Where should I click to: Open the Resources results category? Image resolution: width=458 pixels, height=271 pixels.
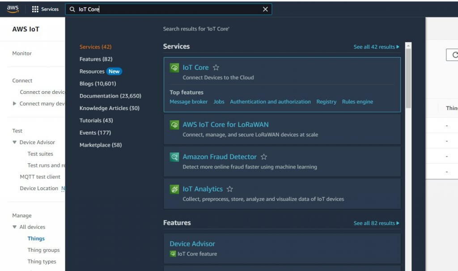[91, 71]
